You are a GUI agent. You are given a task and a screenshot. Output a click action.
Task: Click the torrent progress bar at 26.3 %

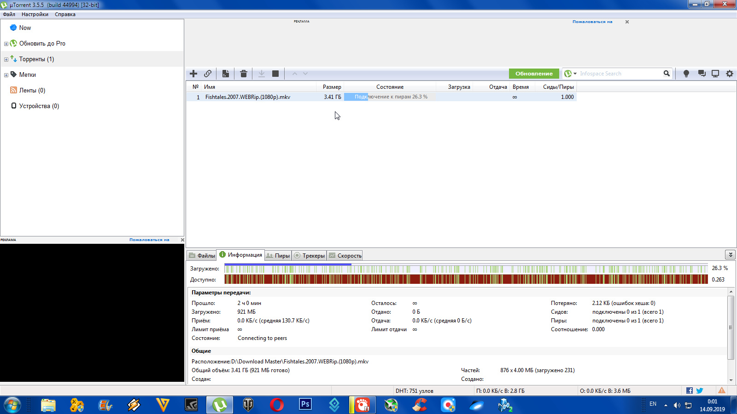click(x=390, y=97)
